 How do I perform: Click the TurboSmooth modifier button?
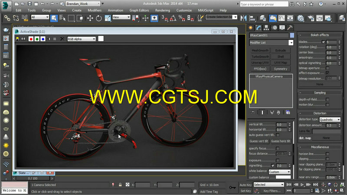[260, 57]
